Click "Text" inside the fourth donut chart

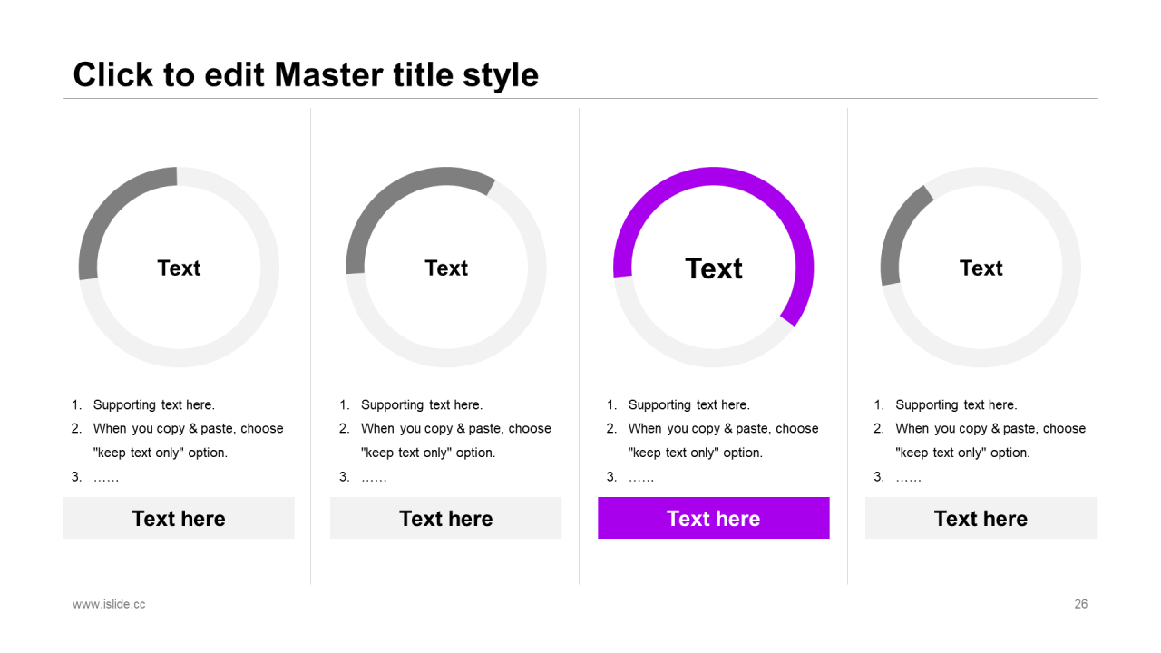[981, 268]
